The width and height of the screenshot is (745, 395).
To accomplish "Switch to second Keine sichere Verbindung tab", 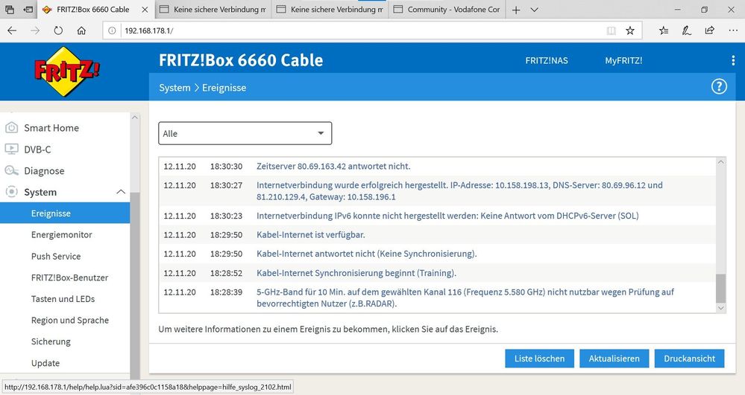I will (330, 10).
